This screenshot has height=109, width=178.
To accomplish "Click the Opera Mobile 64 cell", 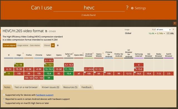I will (99, 73).
